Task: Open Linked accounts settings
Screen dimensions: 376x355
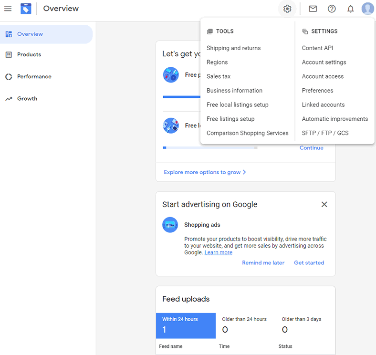Action: (x=323, y=104)
